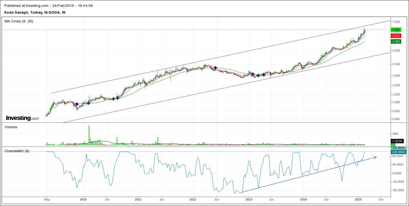Click the 2013 label on time axis
Viewport: 409px width, 206px height.
pos(248,199)
